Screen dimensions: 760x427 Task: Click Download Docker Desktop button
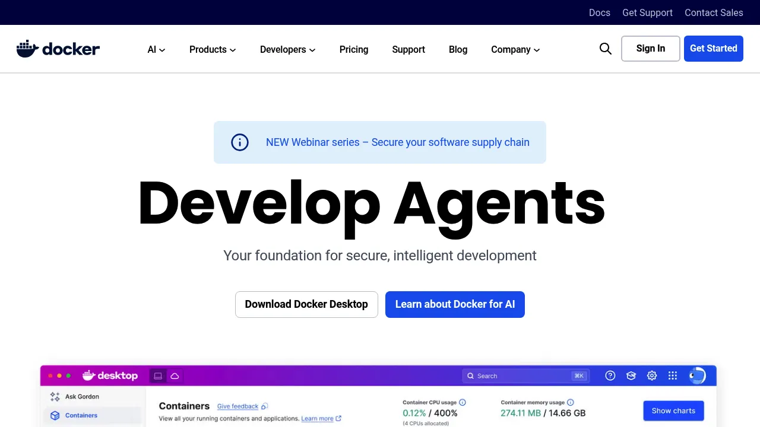[306, 304]
